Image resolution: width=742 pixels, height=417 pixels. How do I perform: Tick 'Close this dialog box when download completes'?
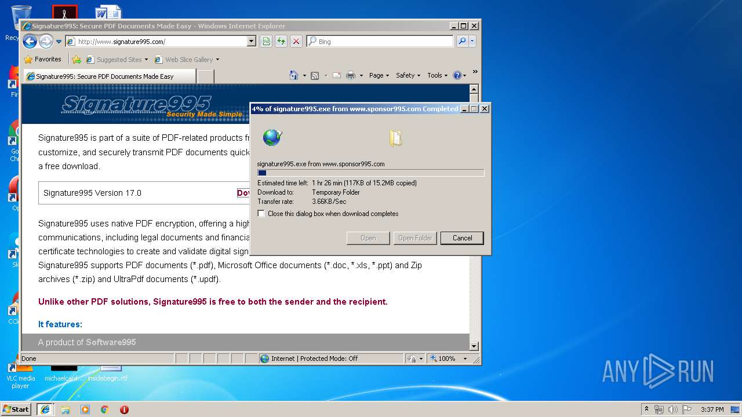tap(261, 214)
